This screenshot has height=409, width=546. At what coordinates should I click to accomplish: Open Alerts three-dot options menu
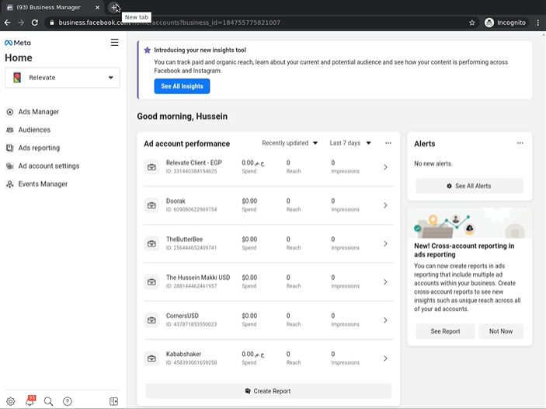point(520,143)
